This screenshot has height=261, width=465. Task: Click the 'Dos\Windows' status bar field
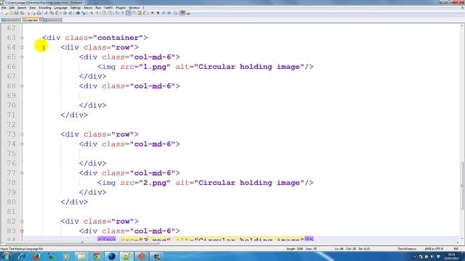(407, 249)
